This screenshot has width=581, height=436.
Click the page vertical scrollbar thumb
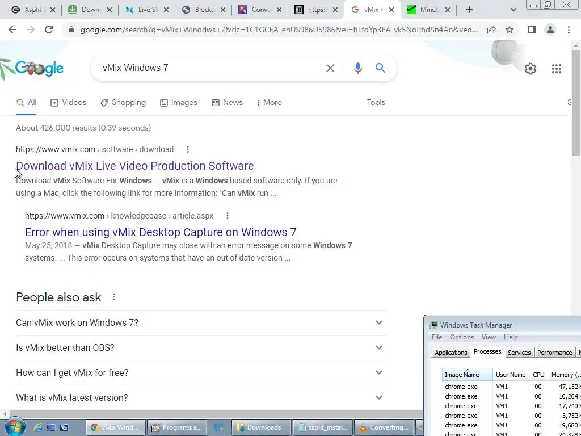click(576, 102)
